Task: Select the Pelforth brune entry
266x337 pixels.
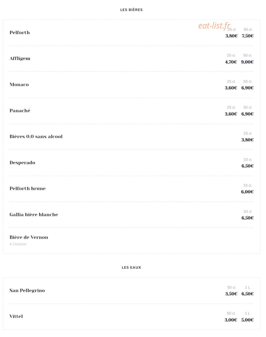Action: (x=27, y=188)
